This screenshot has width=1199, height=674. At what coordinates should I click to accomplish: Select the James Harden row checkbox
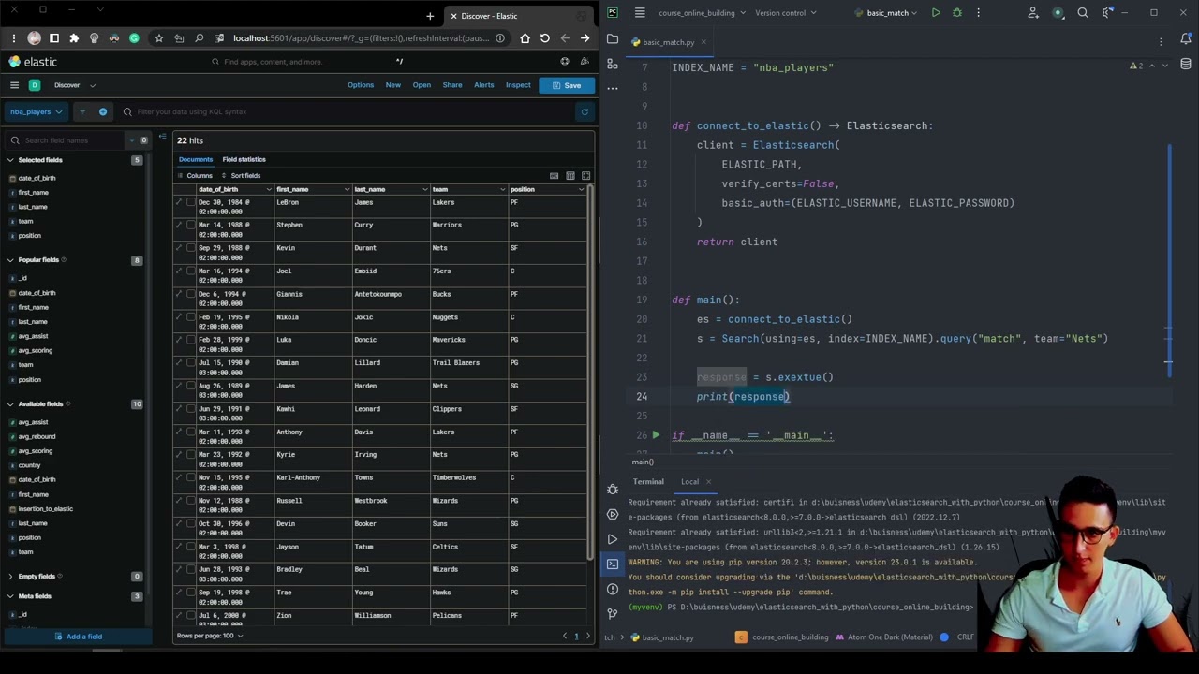coord(191,387)
